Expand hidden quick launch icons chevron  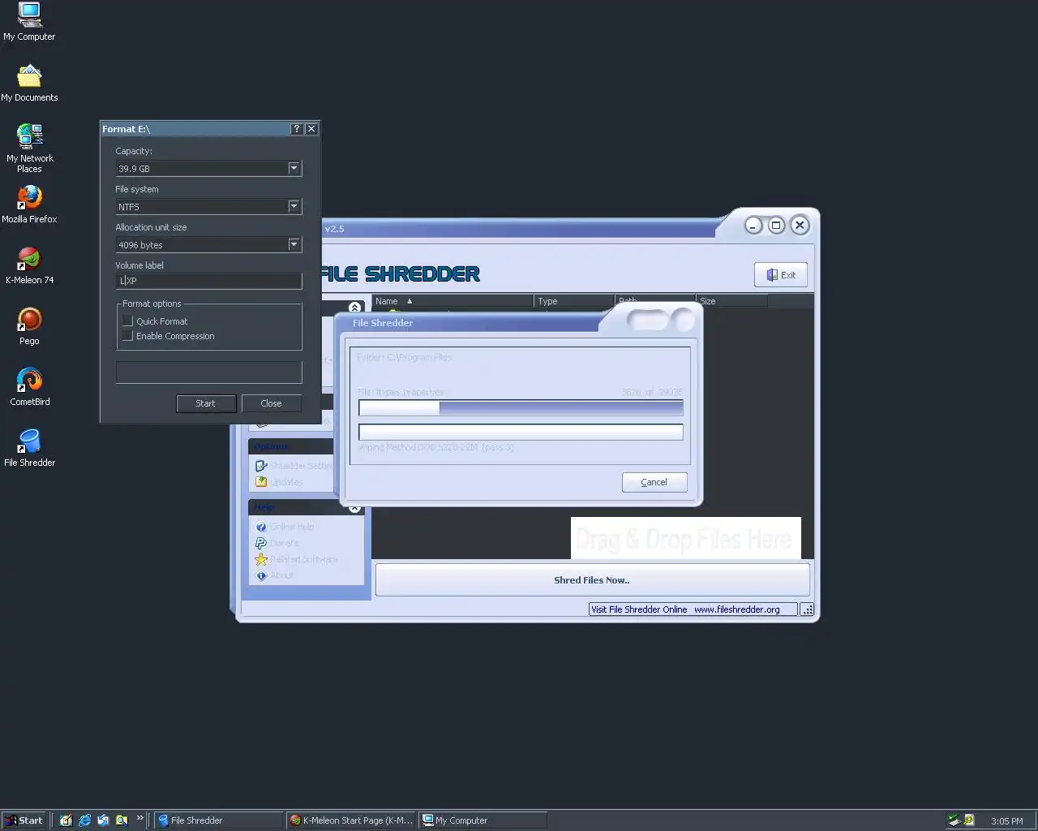pyautogui.click(x=139, y=818)
